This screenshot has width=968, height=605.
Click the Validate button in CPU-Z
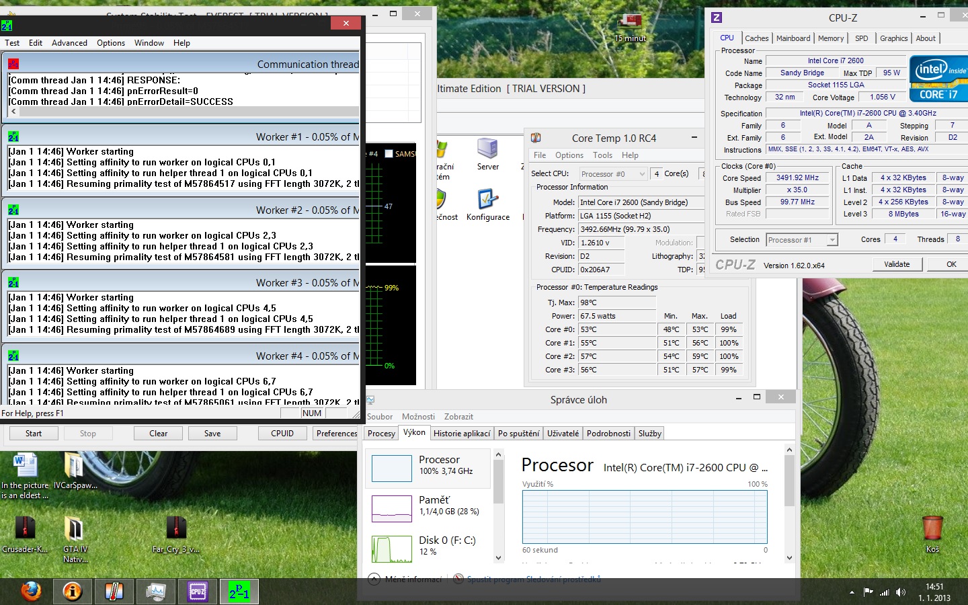coord(897,264)
